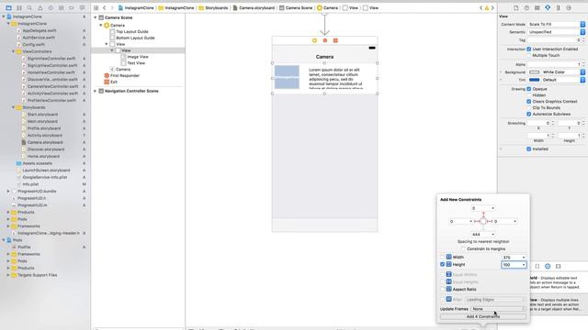Click the Exit icon above the scene
Screen dimensions: 588x330
click(335, 40)
